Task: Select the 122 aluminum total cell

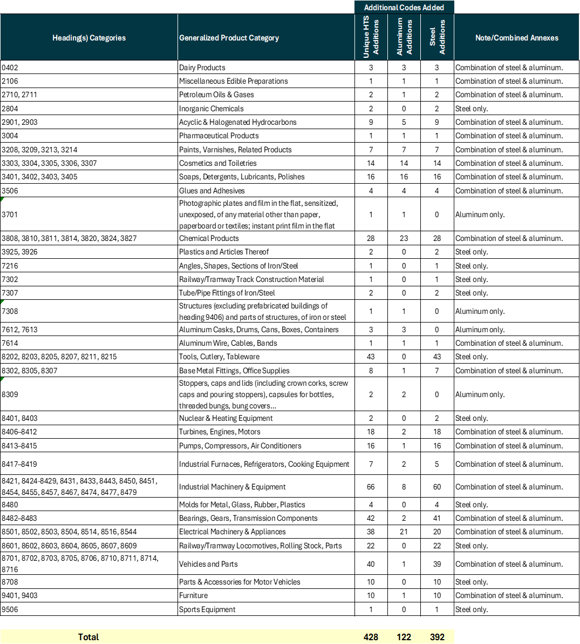Action: point(404,637)
